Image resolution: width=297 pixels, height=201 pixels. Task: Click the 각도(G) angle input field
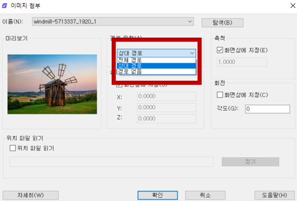[x=267, y=109]
